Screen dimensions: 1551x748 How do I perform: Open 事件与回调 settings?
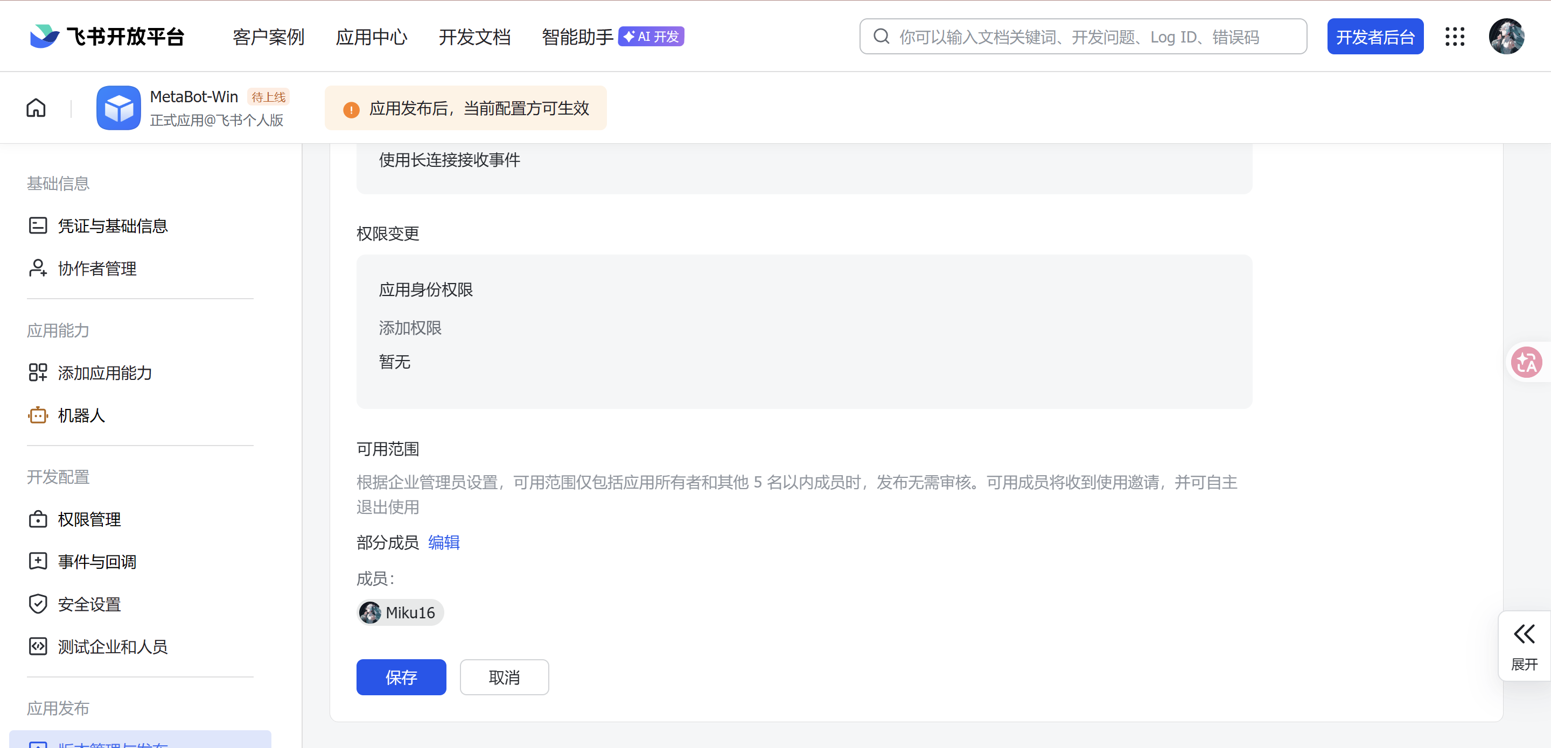coord(97,561)
